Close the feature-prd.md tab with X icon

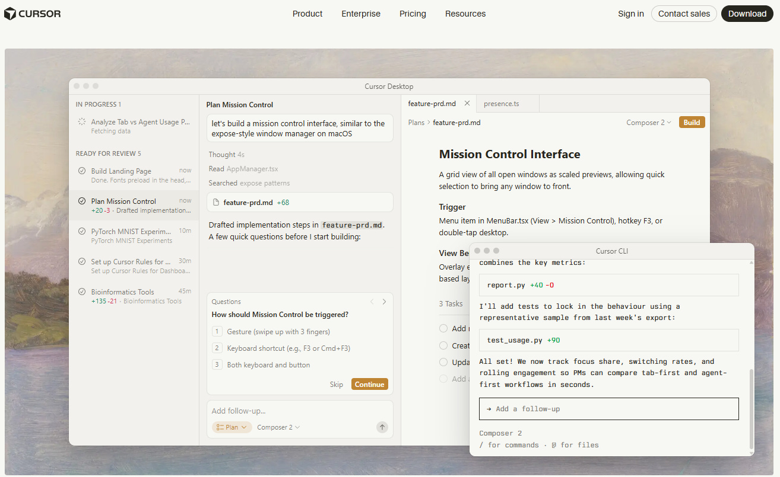pyautogui.click(x=467, y=103)
